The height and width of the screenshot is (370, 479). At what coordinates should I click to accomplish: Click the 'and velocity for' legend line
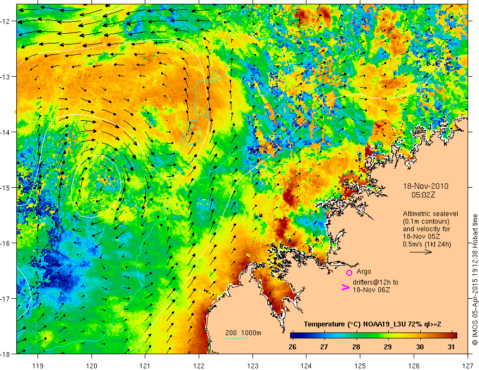pos(426,229)
